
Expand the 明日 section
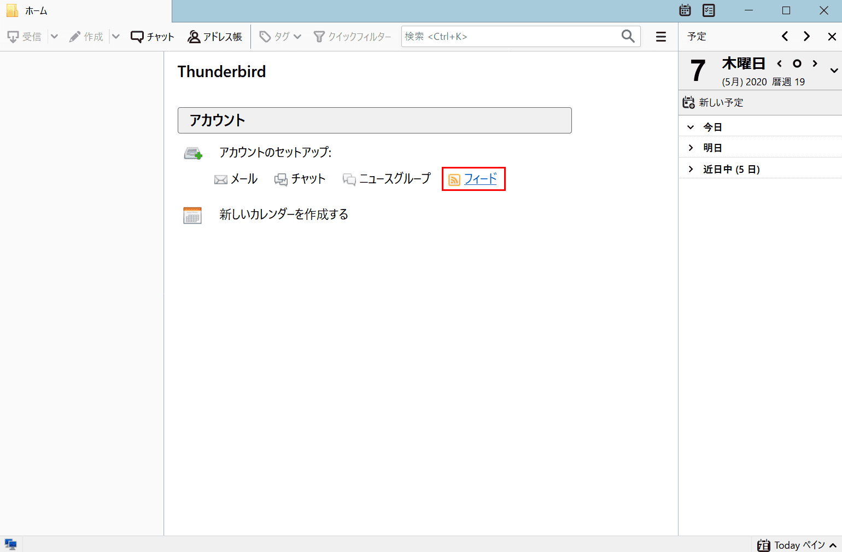click(691, 148)
